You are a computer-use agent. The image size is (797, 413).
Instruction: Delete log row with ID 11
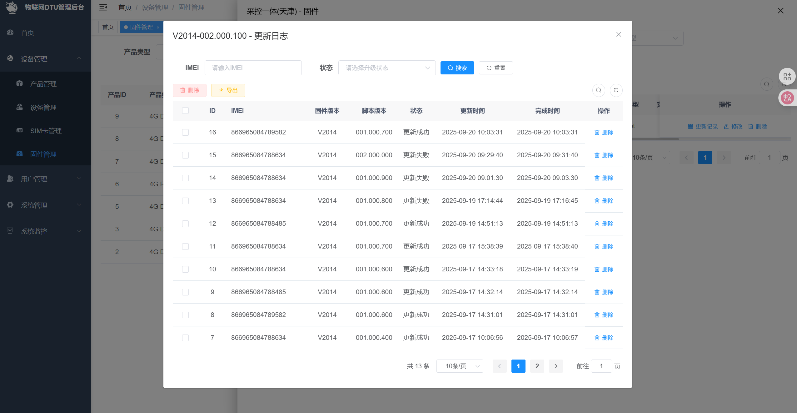pos(604,246)
